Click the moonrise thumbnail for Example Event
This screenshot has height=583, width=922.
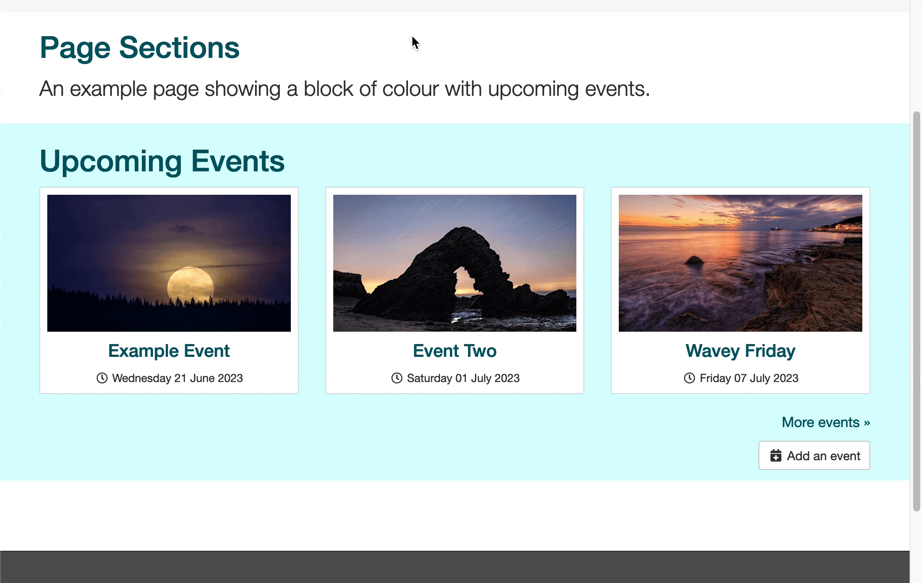coord(169,263)
